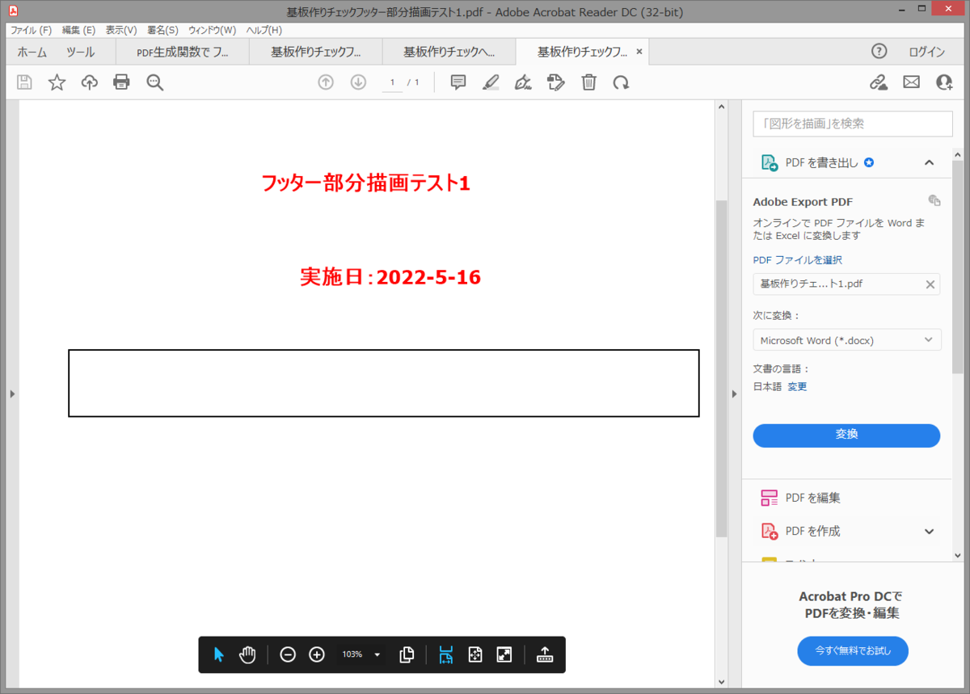Image resolution: width=970 pixels, height=694 pixels.
Task: Dock the floating toolbar icon
Action: [545, 654]
